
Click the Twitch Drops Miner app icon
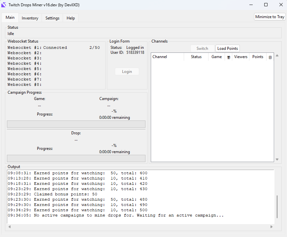4,5
